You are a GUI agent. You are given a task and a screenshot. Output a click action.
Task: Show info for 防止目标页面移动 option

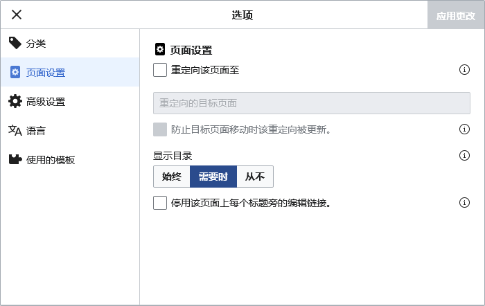pos(465,129)
